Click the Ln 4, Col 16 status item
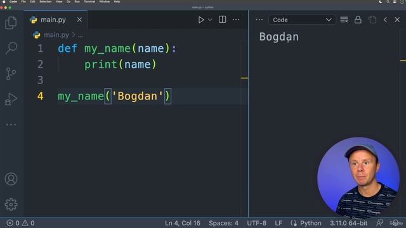Screen dimensions: 406x228 coord(183,223)
